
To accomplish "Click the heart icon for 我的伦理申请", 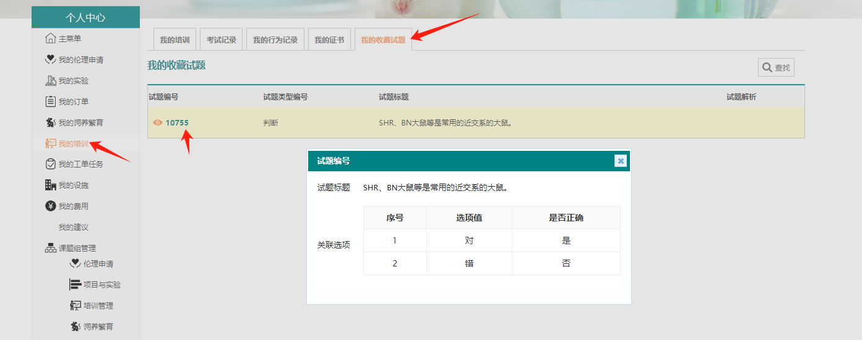I will pos(51,59).
